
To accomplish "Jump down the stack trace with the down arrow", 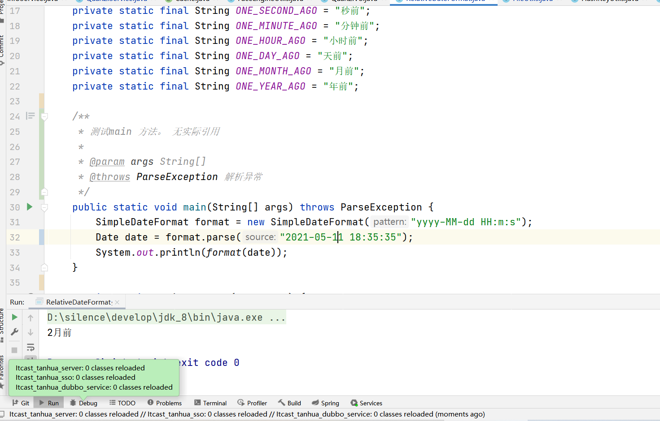I will (x=31, y=332).
